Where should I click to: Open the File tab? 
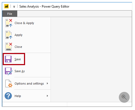coord(10,14)
